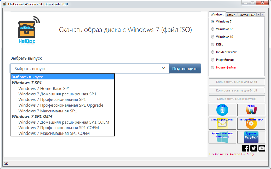
Task: Open the YouTube icon
Action: click(x=262, y=148)
